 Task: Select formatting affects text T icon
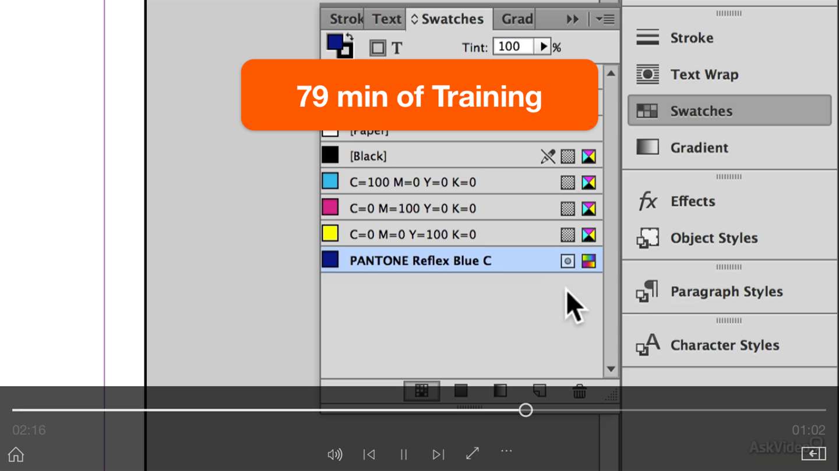click(397, 48)
